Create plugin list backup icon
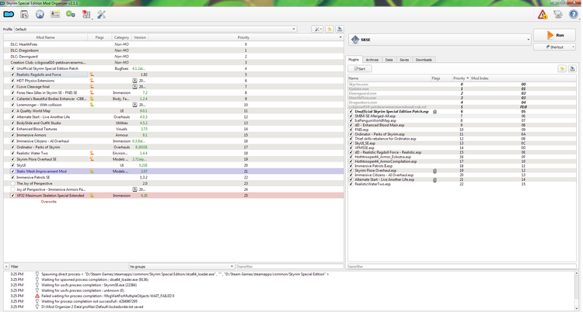This screenshot has width=583, height=312. coord(572,69)
